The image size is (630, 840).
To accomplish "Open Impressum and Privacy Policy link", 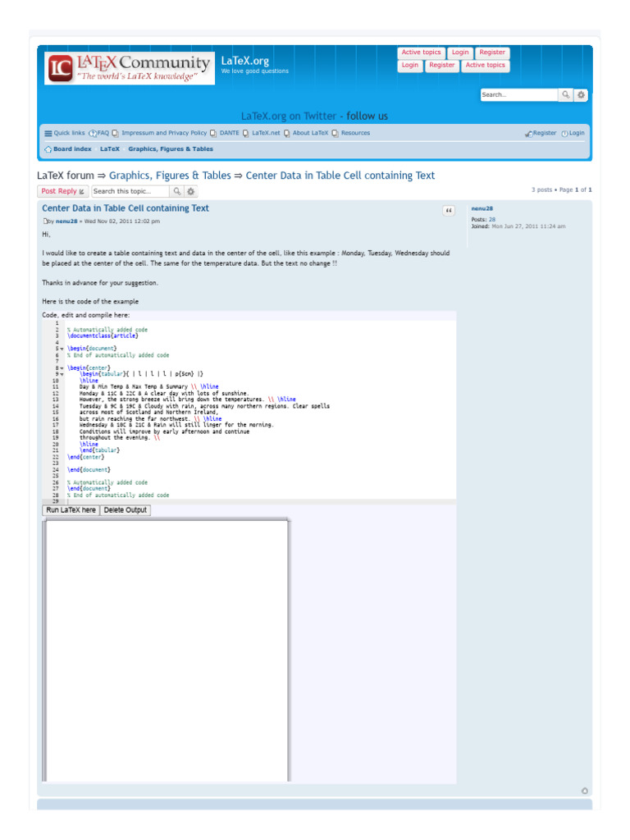I will pyautogui.click(x=164, y=133).
